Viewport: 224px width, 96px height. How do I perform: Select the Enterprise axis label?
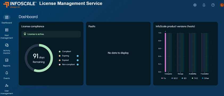(168, 74)
